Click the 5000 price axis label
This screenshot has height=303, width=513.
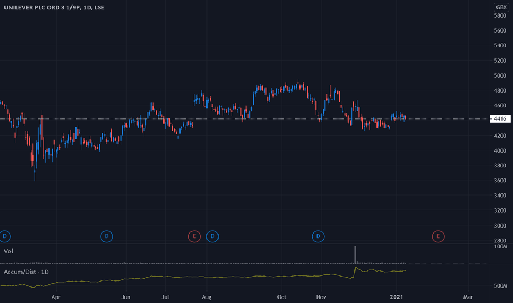point(500,75)
